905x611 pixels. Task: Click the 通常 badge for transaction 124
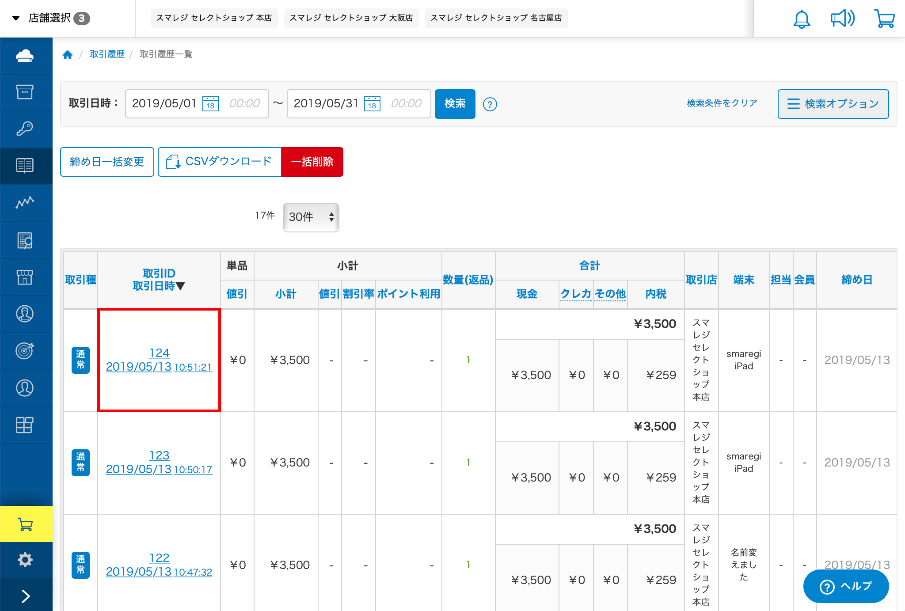(80, 360)
